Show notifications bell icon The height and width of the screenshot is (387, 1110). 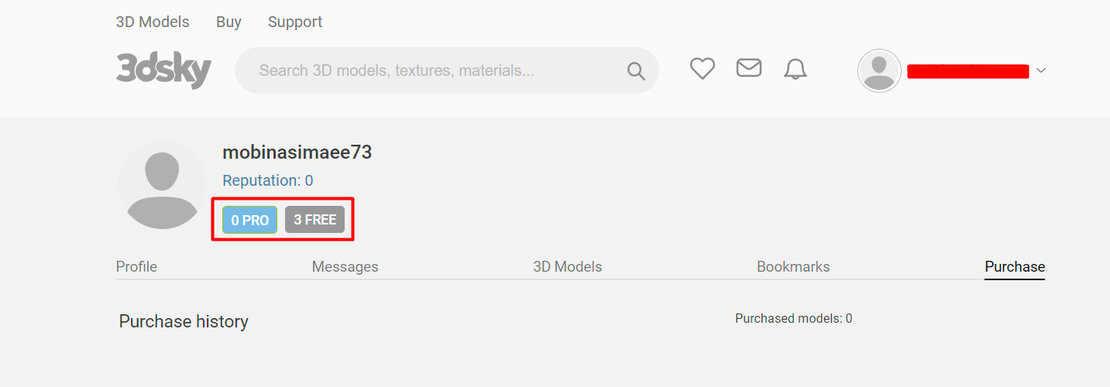pyautogui.click(x=796, y=70)
